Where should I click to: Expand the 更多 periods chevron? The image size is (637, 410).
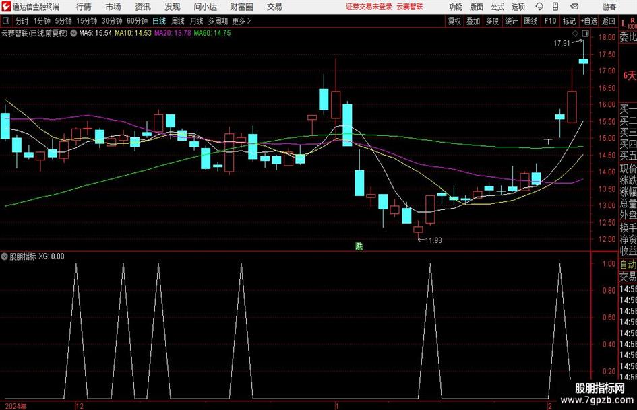(x=242, y=21)
